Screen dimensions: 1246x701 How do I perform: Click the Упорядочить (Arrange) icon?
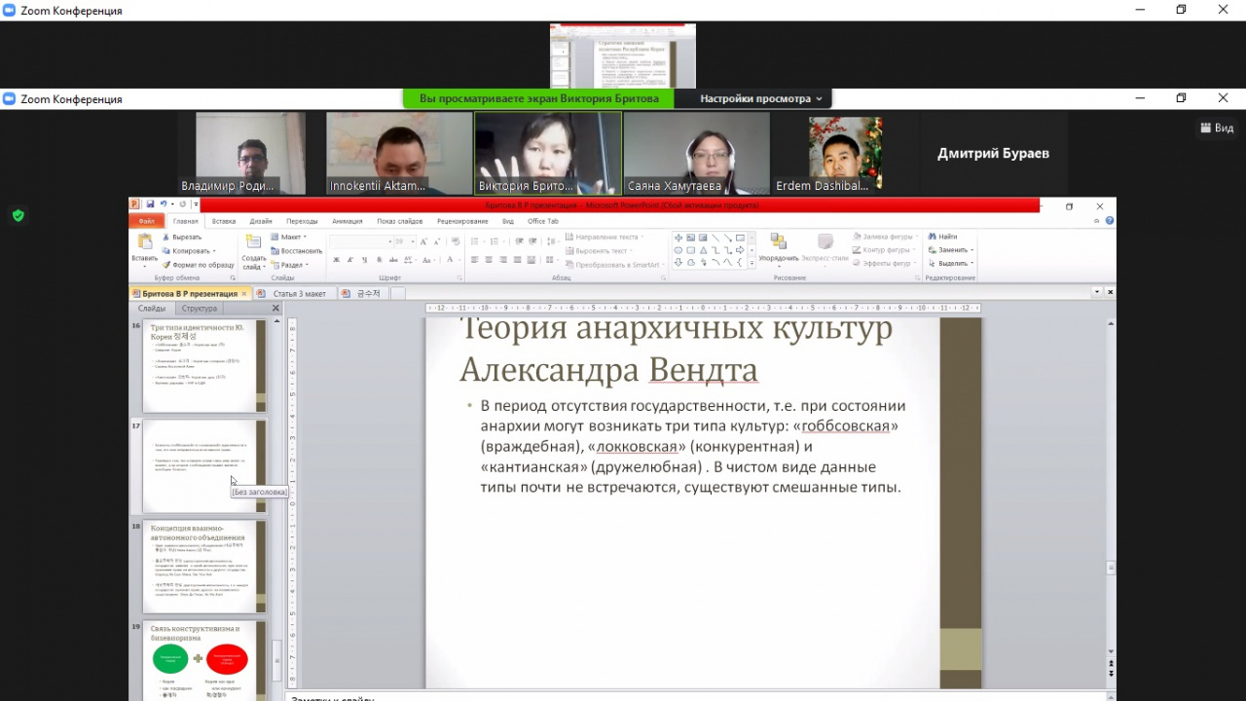coord(778,242)
